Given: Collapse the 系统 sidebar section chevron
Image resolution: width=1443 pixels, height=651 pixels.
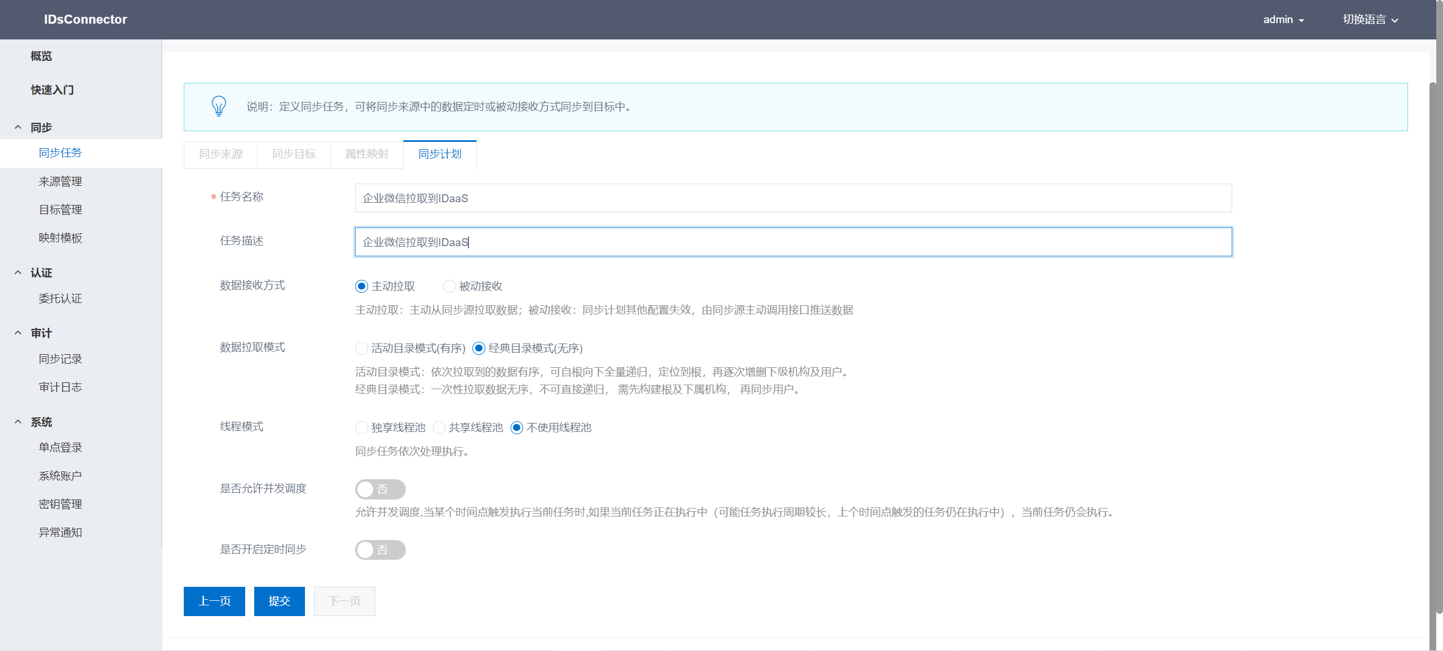Looking at the screenshot, I should (18, 422).
